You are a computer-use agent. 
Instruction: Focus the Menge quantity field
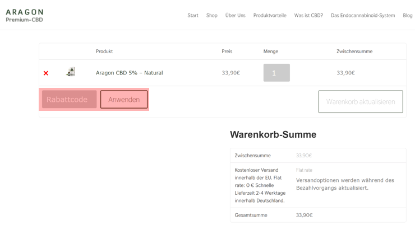[276, 73]
